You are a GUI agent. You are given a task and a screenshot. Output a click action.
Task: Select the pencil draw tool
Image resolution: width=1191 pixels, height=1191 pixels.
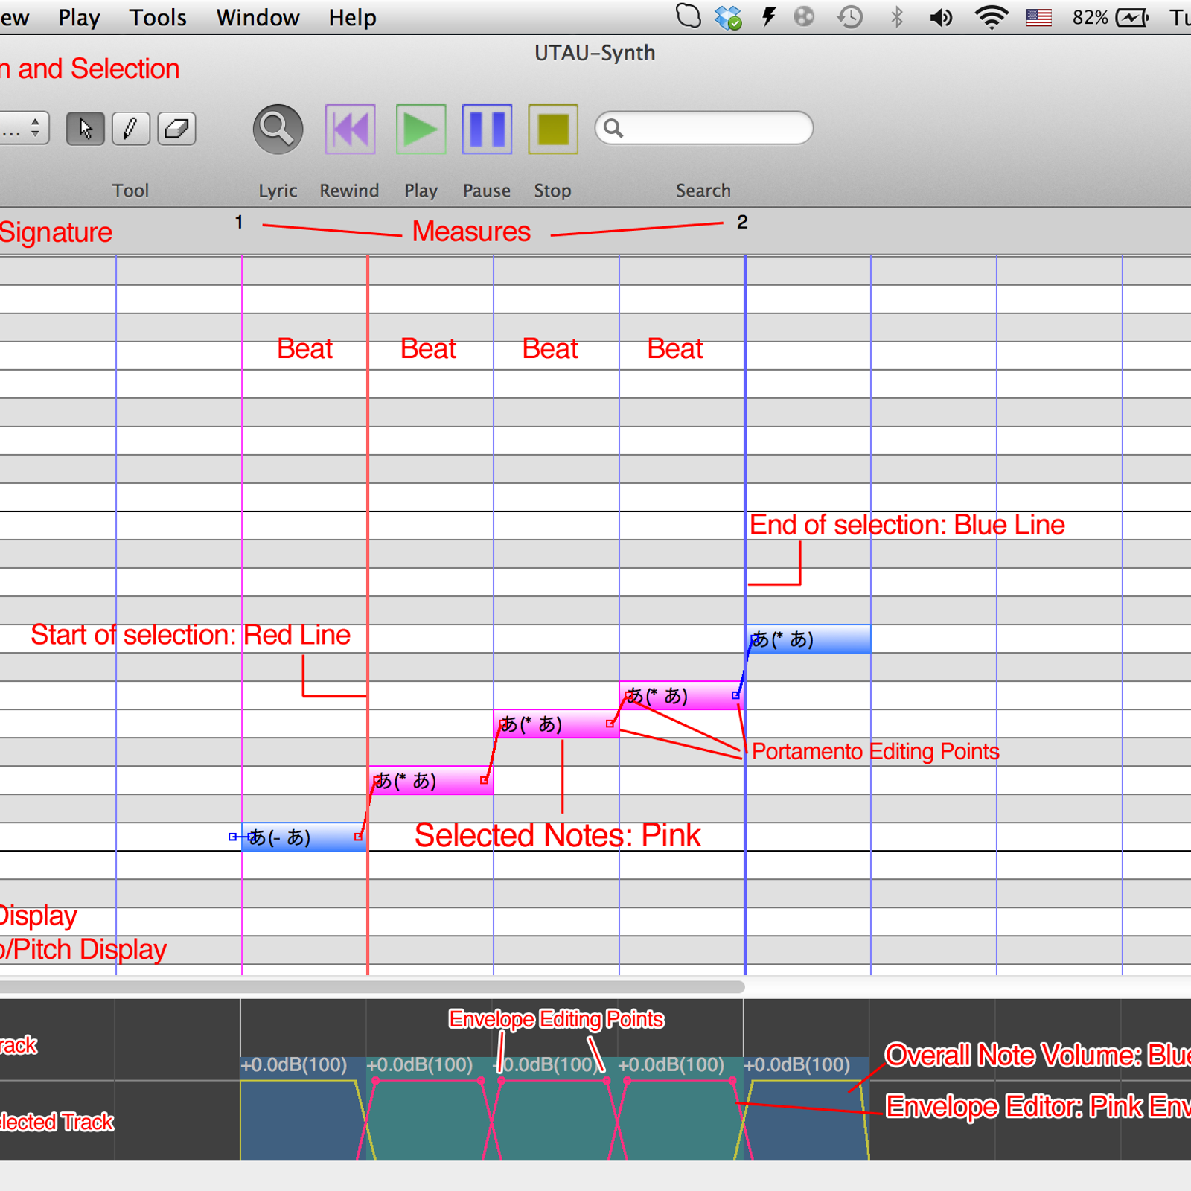click(x=130, y=129)
